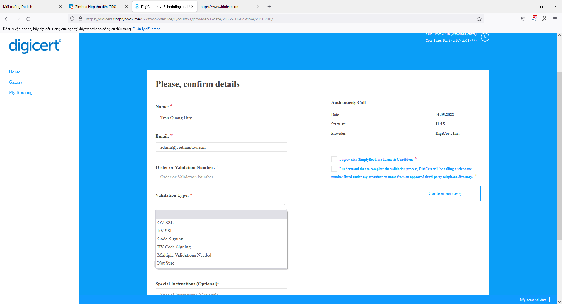Switch to the Zimbra inbox tab
This screenshot has height=304, width=562.
pyautogui.click(x=95, y=6)
